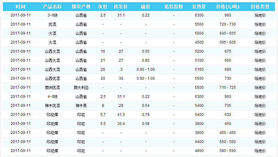Click the 5150 heat value cell
Screen dimensions: 278x157
[x=199, y=69]
